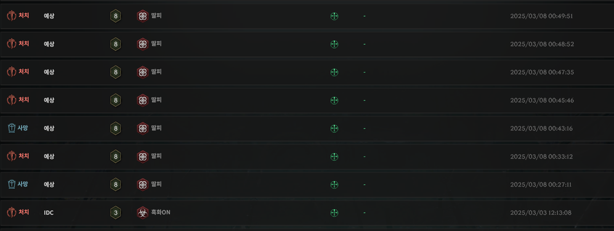Viewport: 614px width, 231px height.
Task: Click the 딸피 guild emblem in the 00:49:51 row
Action: coord(142,16)
